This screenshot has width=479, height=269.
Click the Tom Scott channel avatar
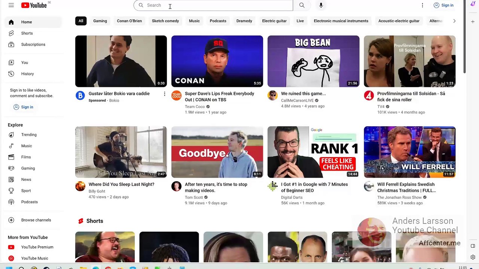(x=176, y=186)
